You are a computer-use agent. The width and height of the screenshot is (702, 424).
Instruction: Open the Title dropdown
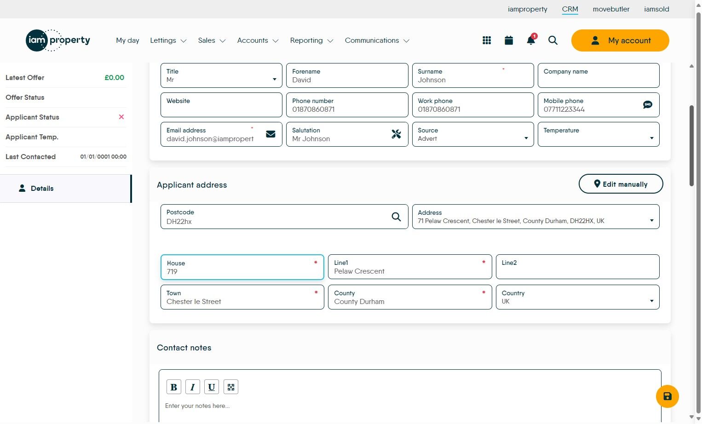click(221, 76)
